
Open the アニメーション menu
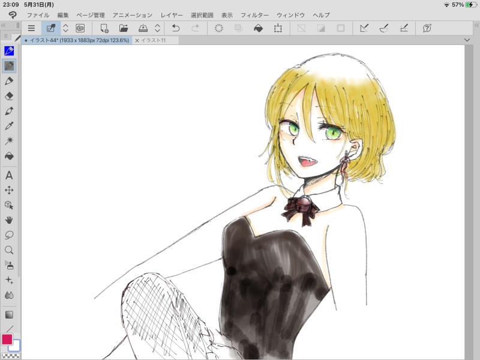click(x=132, y=15)
